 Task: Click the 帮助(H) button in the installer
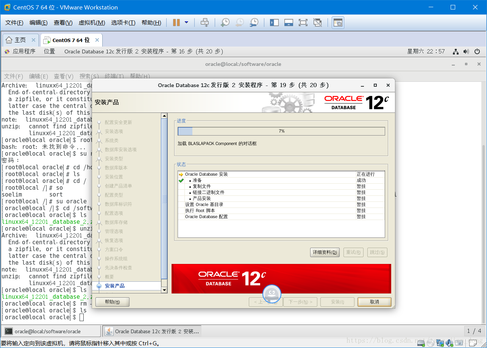112,302
